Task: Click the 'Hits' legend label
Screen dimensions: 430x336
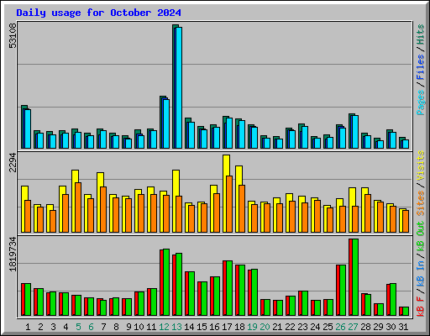Action: [x=420, y=34]
